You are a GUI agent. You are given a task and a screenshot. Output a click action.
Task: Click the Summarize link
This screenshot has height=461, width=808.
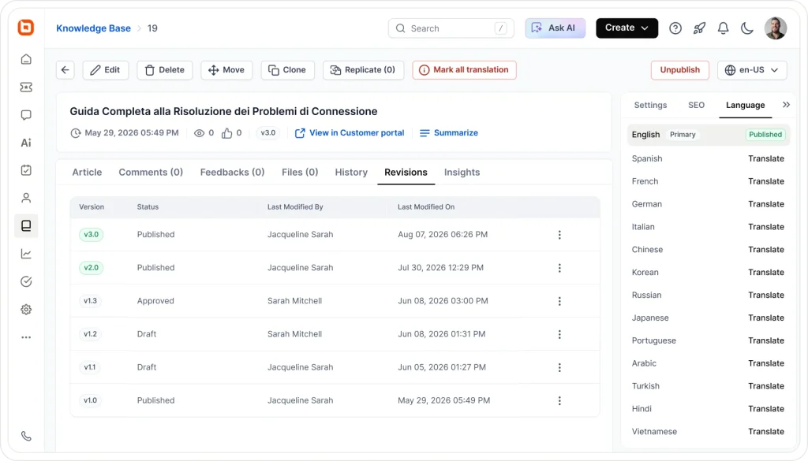click(x=449, y=132)
